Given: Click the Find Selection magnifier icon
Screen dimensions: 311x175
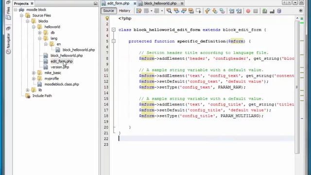Looking at the screenshot, I should (x=169, y=11).
